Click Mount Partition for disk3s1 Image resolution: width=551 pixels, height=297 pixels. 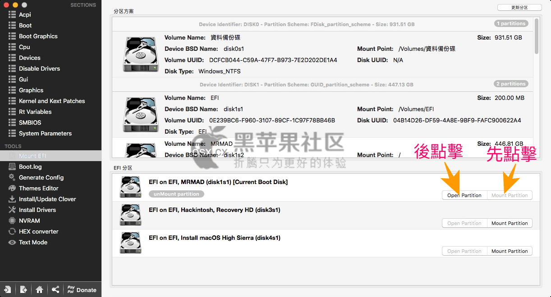(x=510, y=223)
